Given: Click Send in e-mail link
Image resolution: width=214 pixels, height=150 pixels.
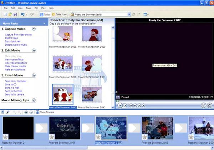Looking at the screenshot, I should pyautogui.click(x=12, y=88).
